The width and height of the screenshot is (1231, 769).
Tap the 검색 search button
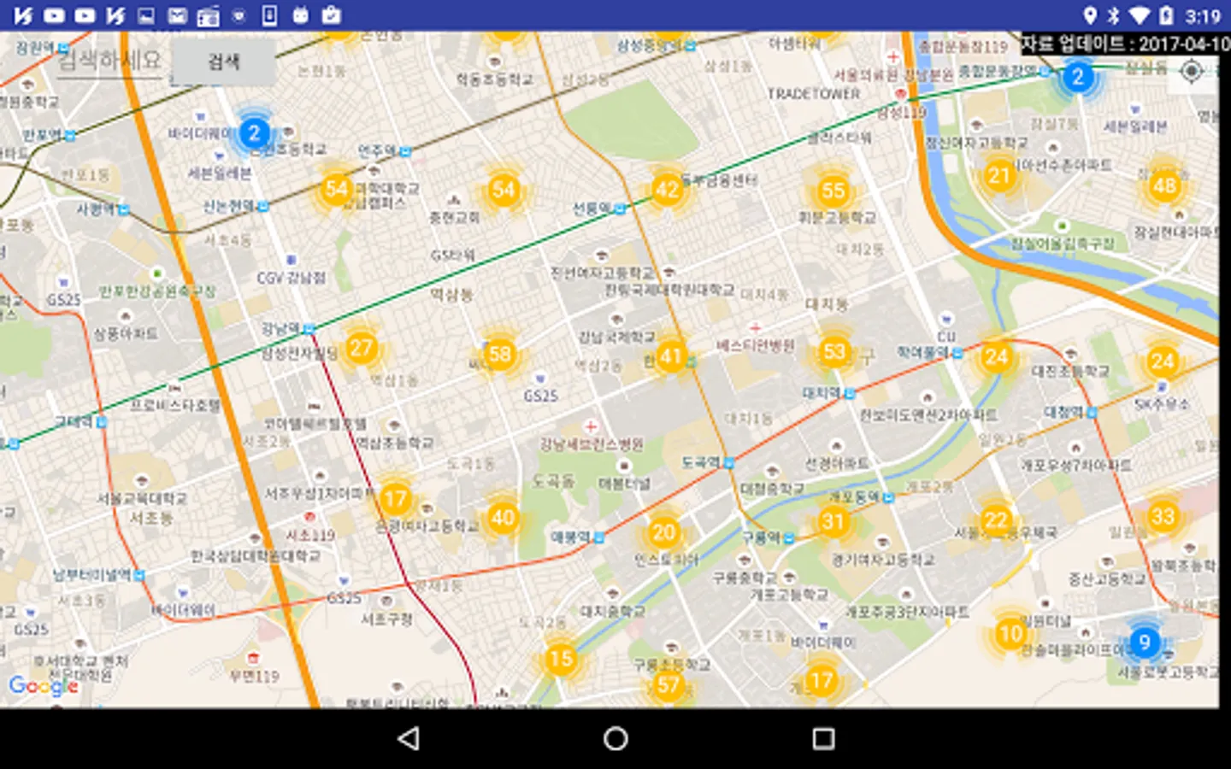tap(224, 62)
